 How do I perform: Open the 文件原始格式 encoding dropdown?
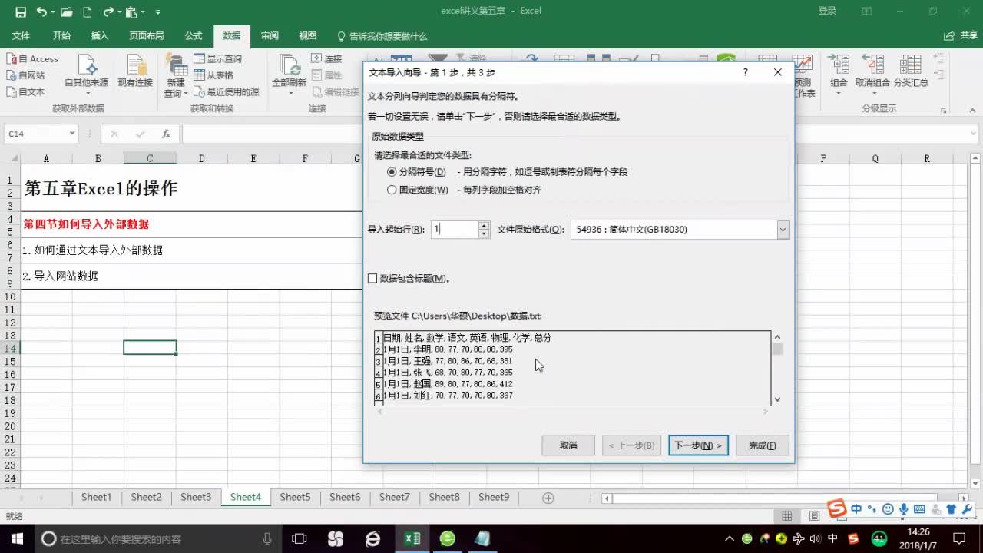click(x=783, y=230)
